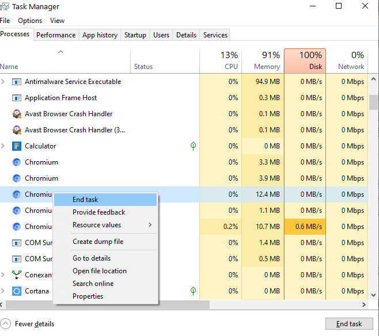379x336 pixels.
Task: Click the Application Frame Host process icon
Action: click(x=17, y=98)
